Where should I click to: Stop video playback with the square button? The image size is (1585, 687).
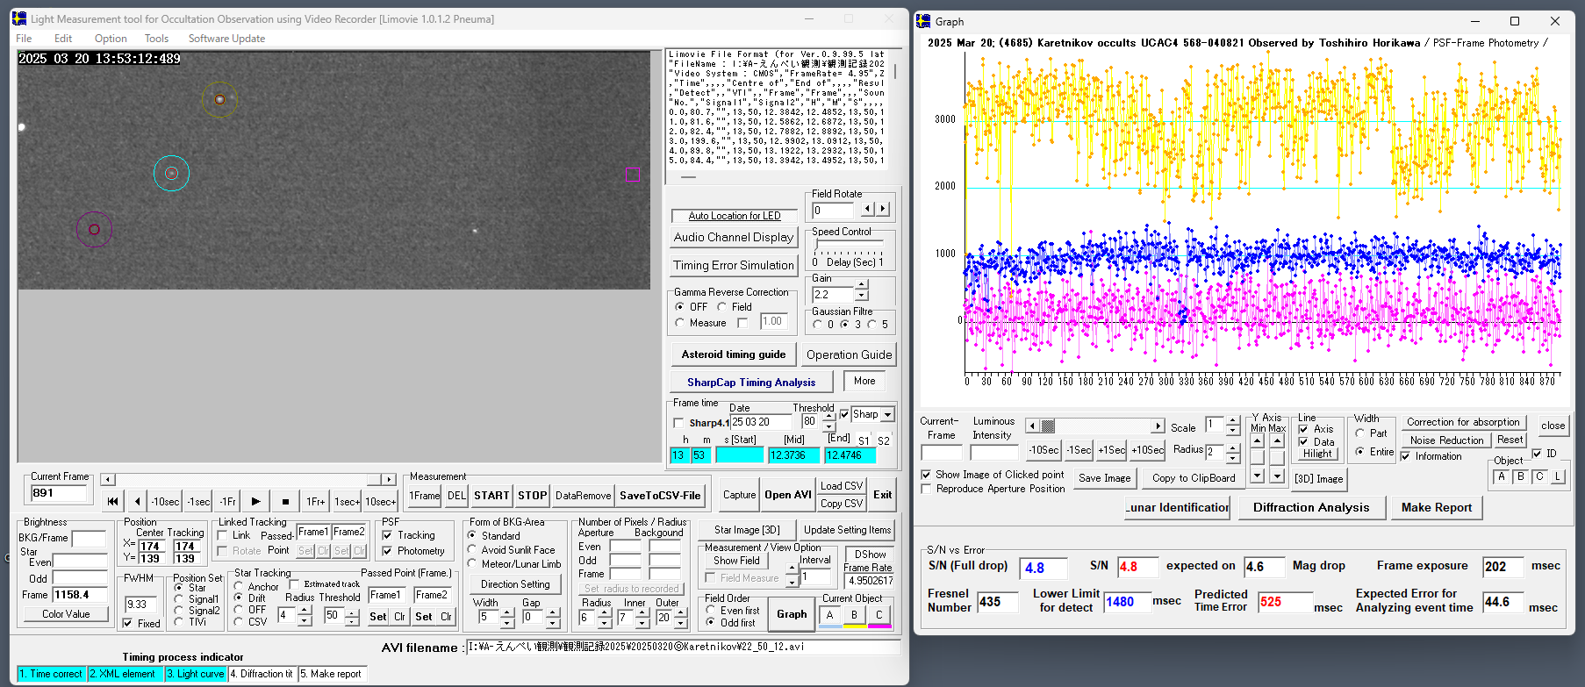285,502
